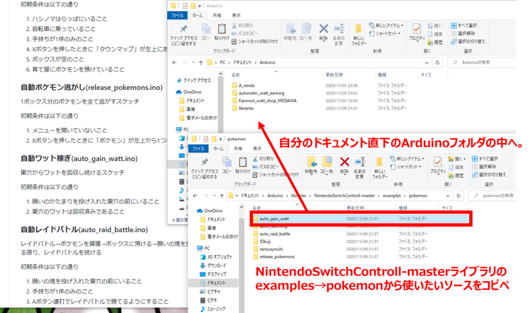Select auto_gain_watt folder in pokemon window

(359, 219)
